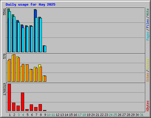Select the red KBytes bar for day 5
This screenshot has width=151, height=118.
coord(27,110)
